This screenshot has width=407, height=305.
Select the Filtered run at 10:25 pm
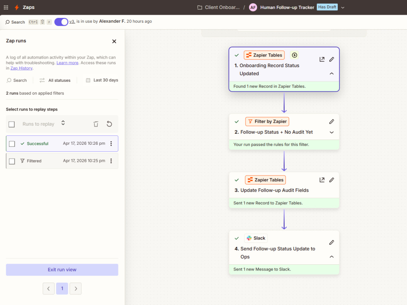[x=62, y=161]
